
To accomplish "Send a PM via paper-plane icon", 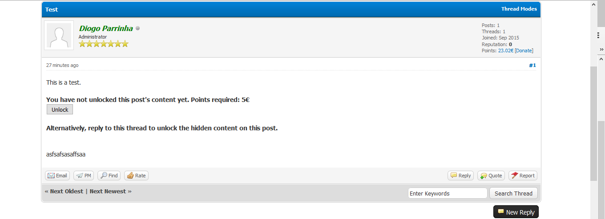I will point(80,176).
